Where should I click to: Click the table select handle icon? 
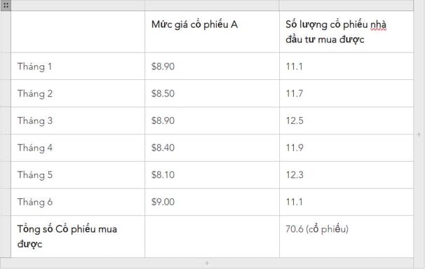6,6
